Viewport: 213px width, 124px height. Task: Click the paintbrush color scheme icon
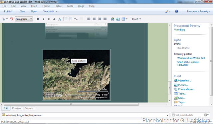(x=167, y=12)
